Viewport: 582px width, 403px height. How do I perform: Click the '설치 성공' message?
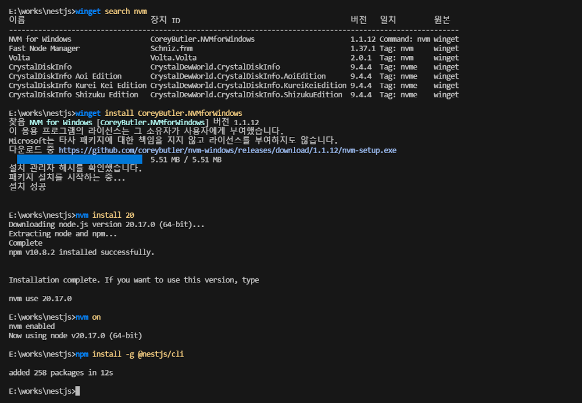pyautogui.click(x=27, y=186)
